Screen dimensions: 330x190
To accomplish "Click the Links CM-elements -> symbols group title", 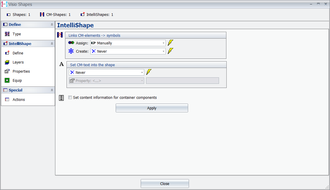I will (94, 36).
